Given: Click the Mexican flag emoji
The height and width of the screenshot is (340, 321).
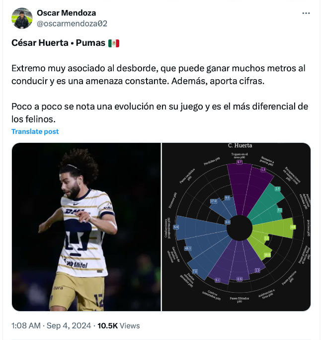Looking at the screenshot, I should pyautogui.click(x=114, y=43).
